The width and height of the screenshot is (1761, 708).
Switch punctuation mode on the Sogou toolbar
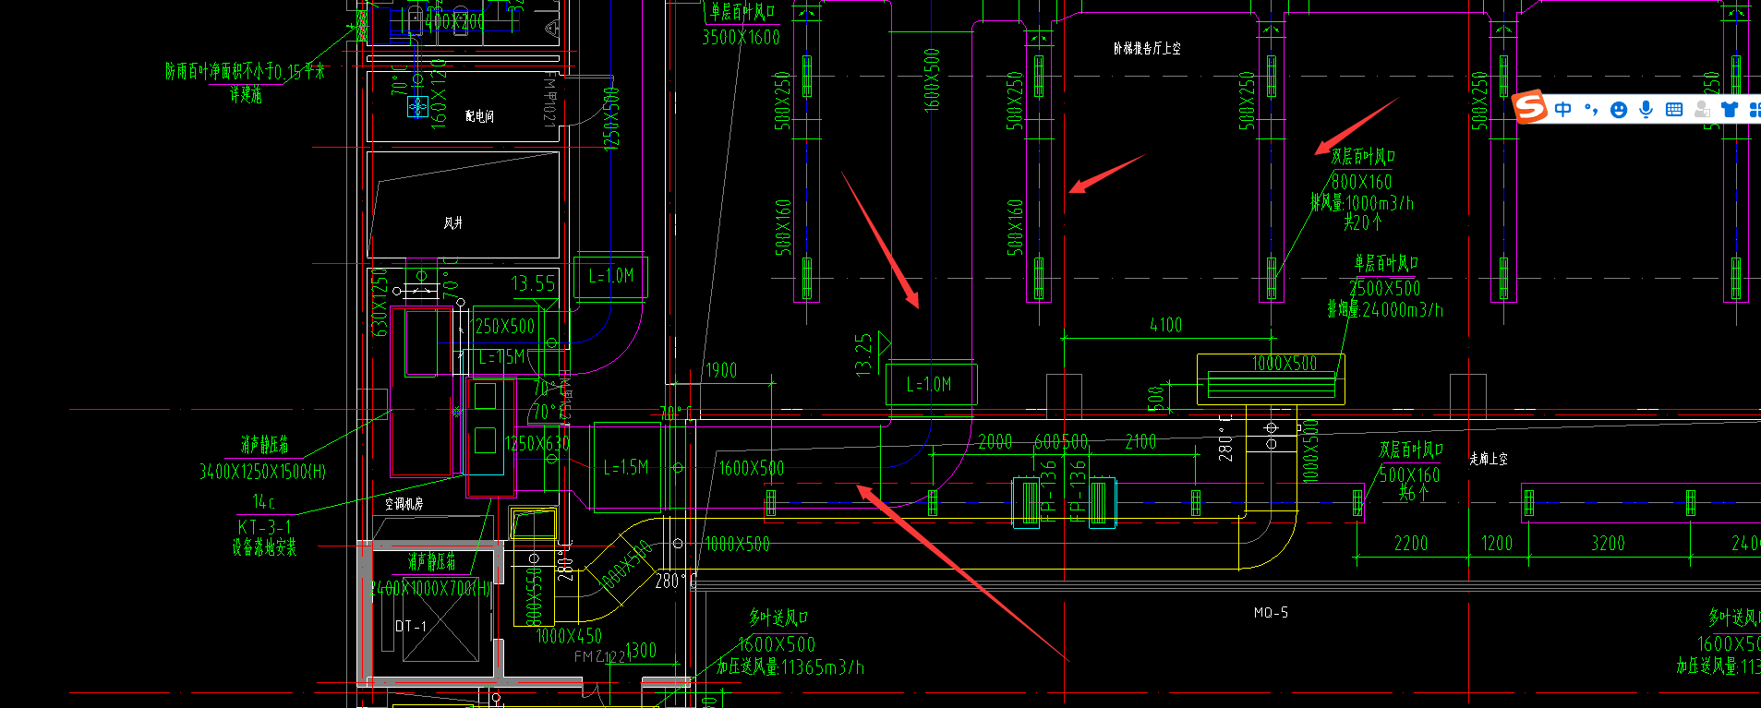1590,109
